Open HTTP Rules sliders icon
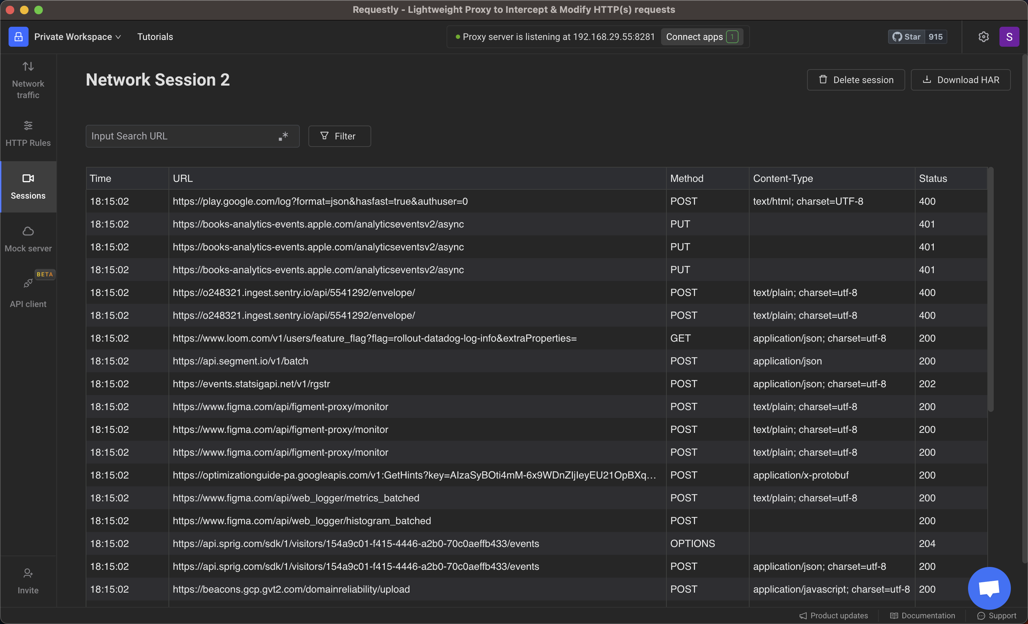This screenshot has width=1028, height=624. coord(28,126)
